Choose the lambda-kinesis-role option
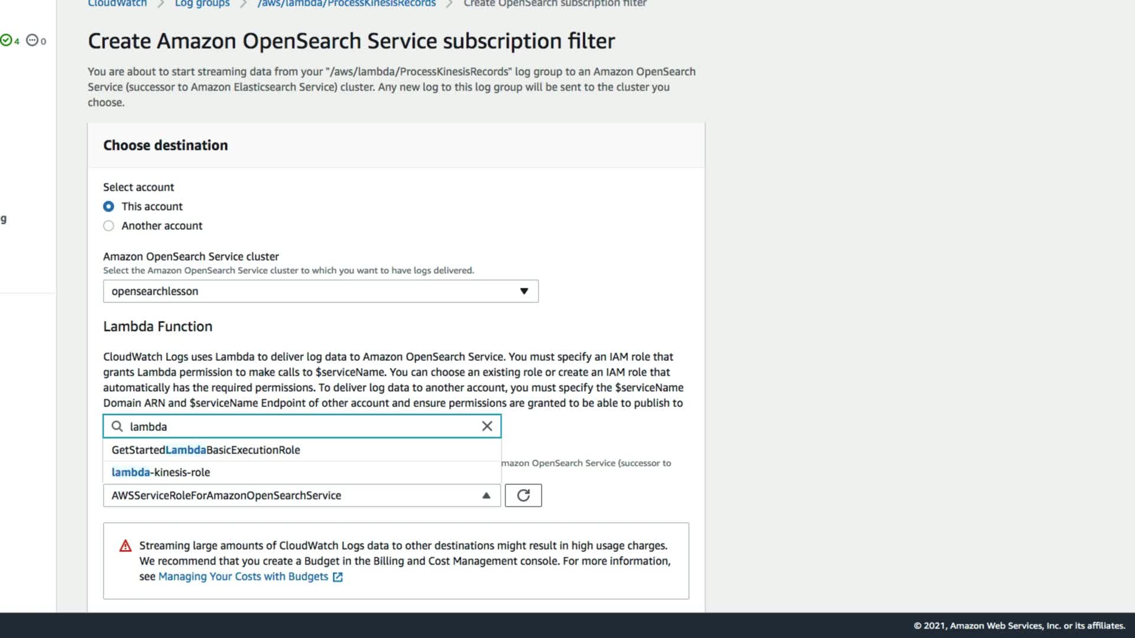Image resolution: width=1135 pixels, height=638 pixels. [x=161, y=472]
